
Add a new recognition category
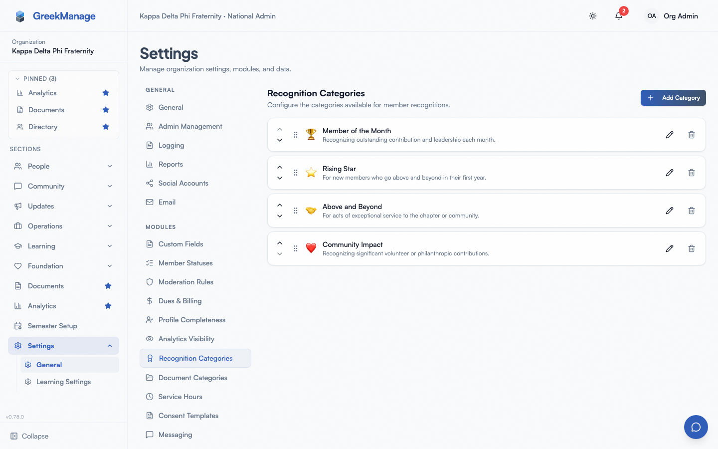tap(673, 98)
